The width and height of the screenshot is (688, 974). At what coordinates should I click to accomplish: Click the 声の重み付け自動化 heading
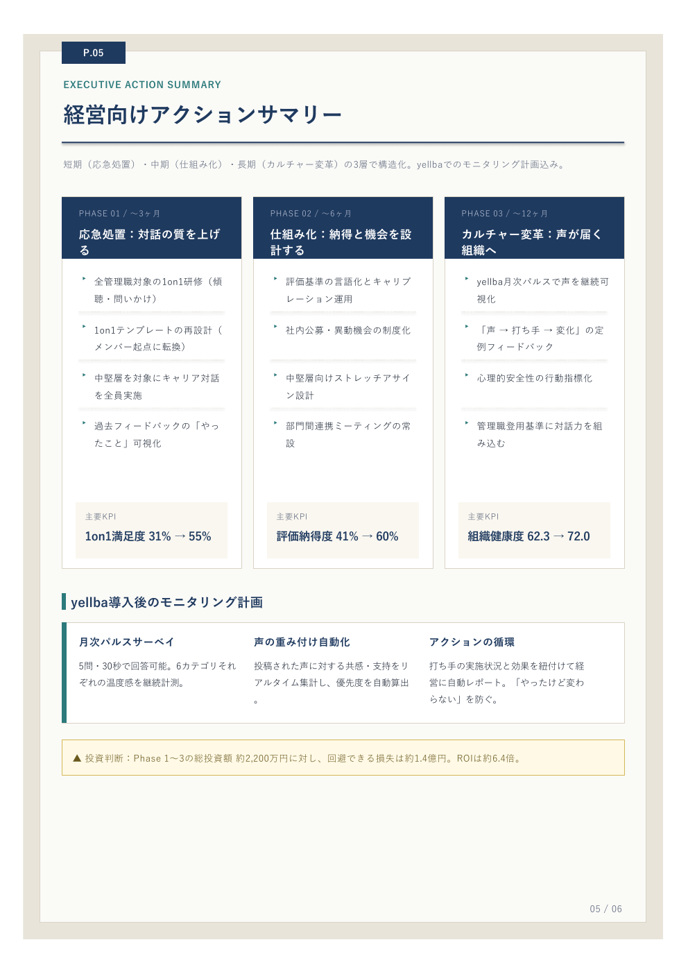[x=302, y=642]
